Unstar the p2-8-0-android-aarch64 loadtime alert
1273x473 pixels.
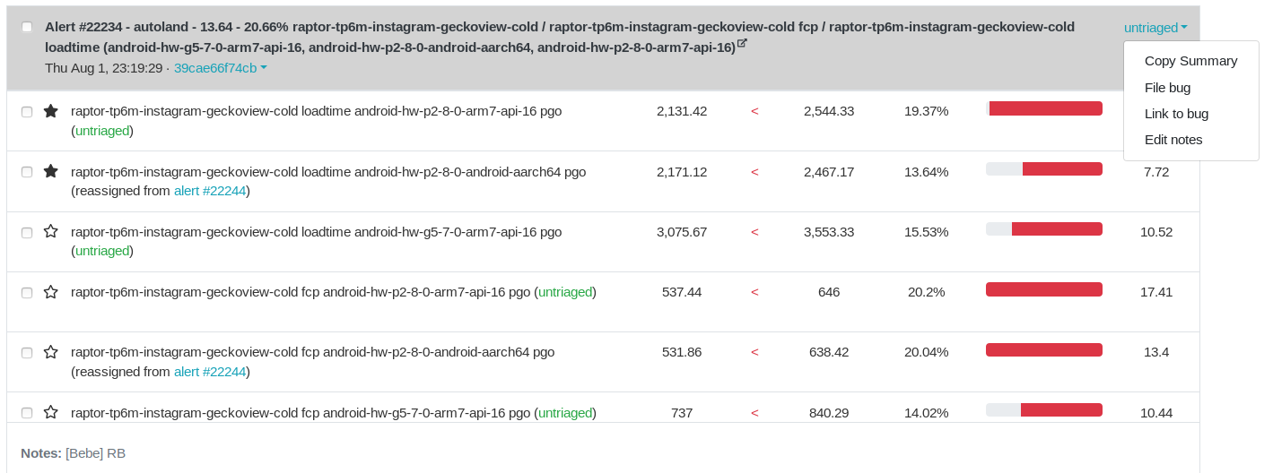click(x=51, y=171)
